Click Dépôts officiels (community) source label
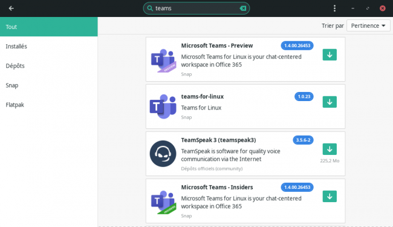This screenshot has height=227, width=393. pos(212,168)
